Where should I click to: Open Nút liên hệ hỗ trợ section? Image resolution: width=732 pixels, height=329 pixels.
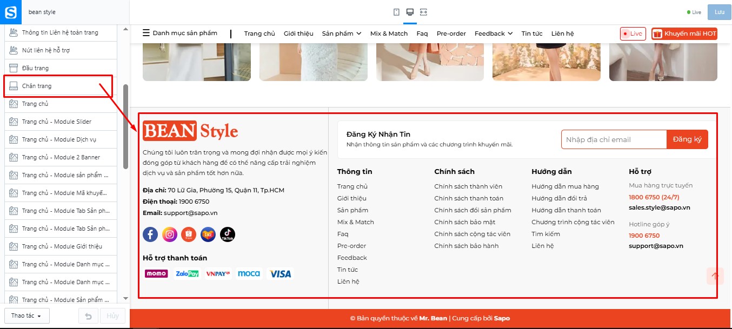pos(61,50)
